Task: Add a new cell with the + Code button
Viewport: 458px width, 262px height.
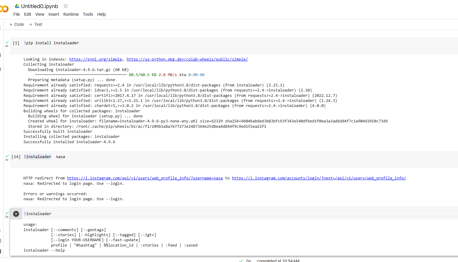Action: [16, 24]
